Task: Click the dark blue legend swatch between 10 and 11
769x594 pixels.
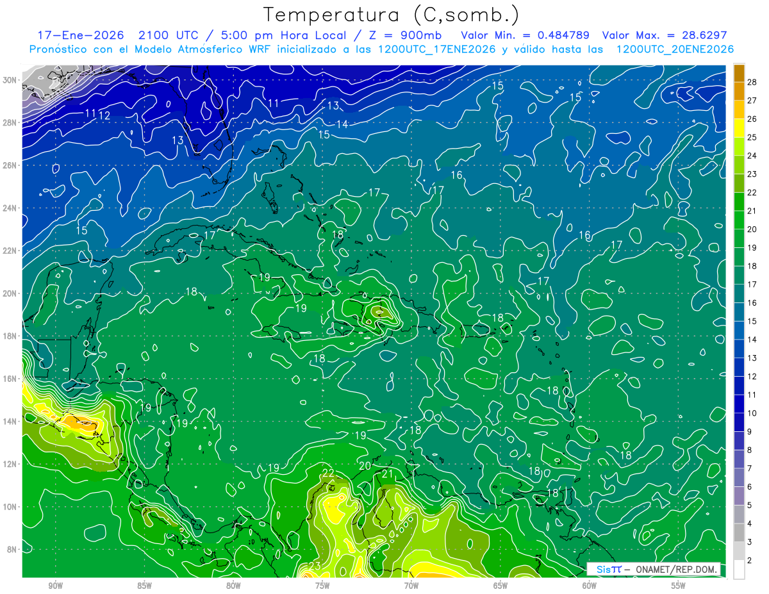Action: click(x=739, y=404)
